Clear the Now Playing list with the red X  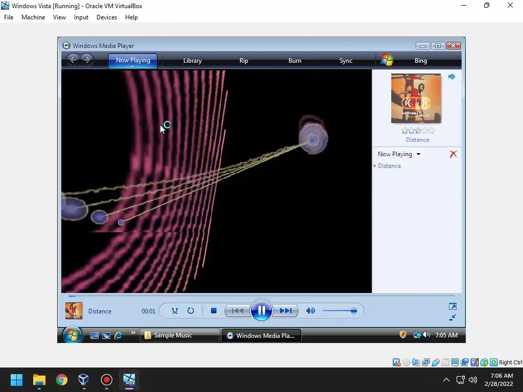(453, 154)
